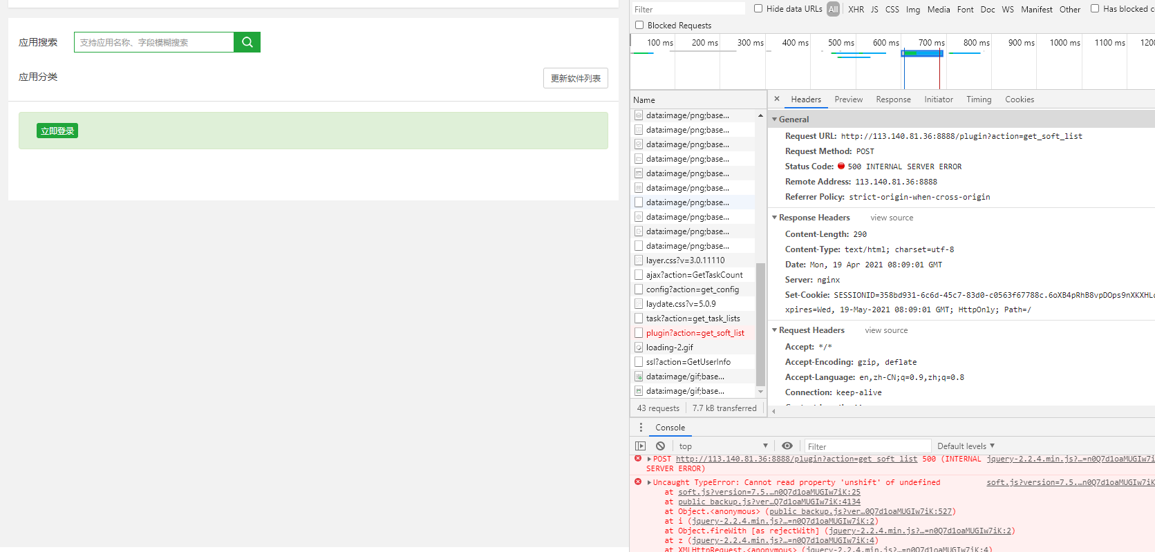Open public_backup.js:4134 stack link
The width and height of the screenshot is (1155, 552).
pos(769,502)
